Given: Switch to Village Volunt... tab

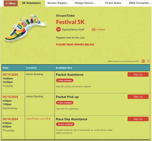Looking at the screenshot, I should (x=85, y=3).
